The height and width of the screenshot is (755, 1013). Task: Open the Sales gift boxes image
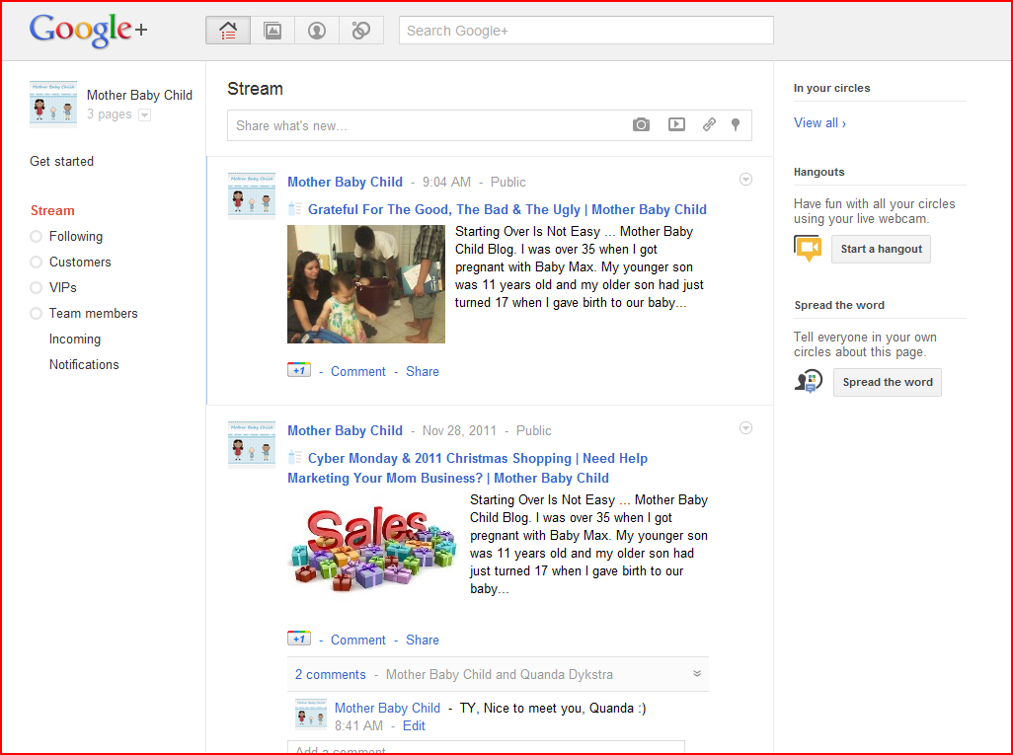[x=372, y=550]
